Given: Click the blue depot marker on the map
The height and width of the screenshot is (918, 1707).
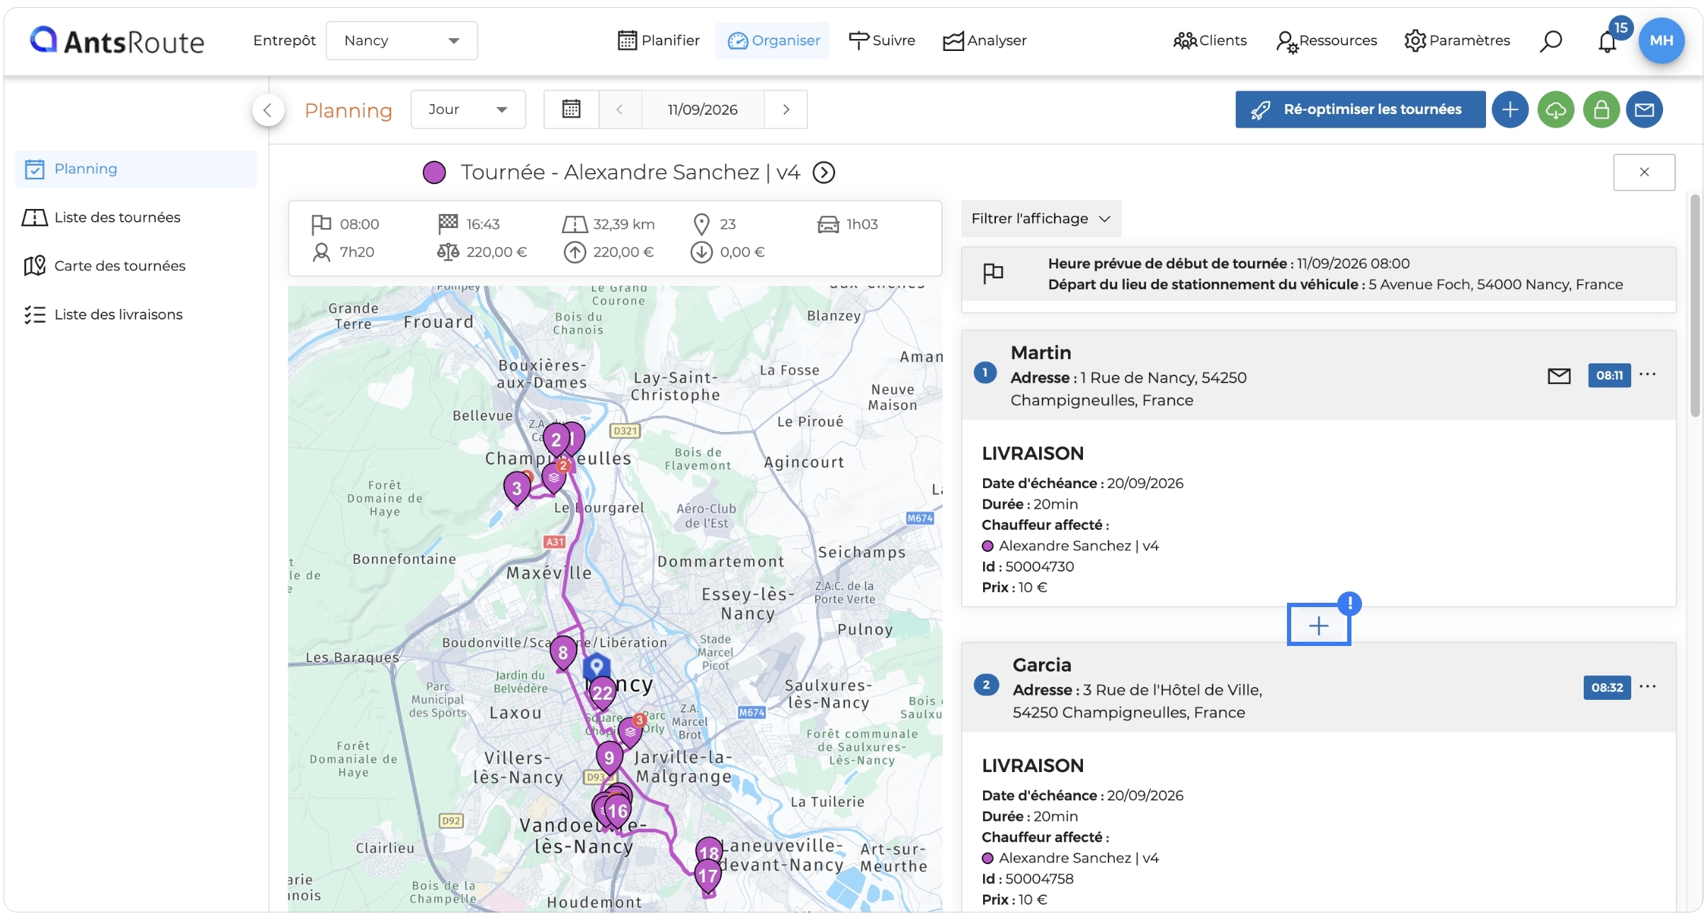Looking at the screenshot, I should point(596,667).
